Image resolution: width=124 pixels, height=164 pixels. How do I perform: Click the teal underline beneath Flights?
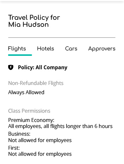coord(20,55)
